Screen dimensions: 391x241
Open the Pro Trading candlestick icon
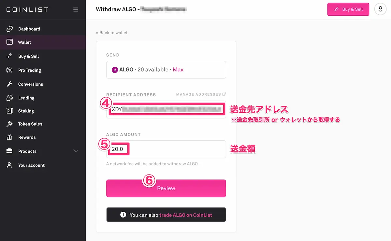coord(9,70)
